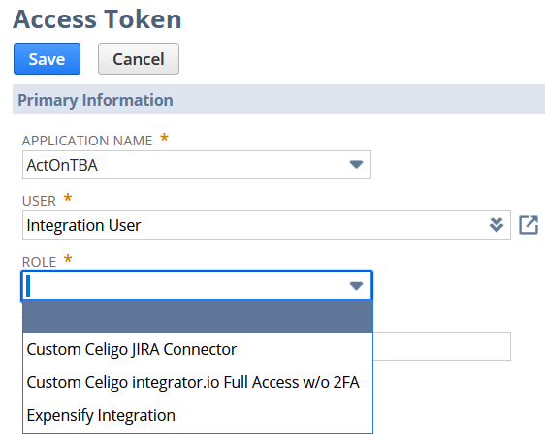Screen dimensions: 545x448
Task: Click the Access Token page title
Action: (97, 19)
